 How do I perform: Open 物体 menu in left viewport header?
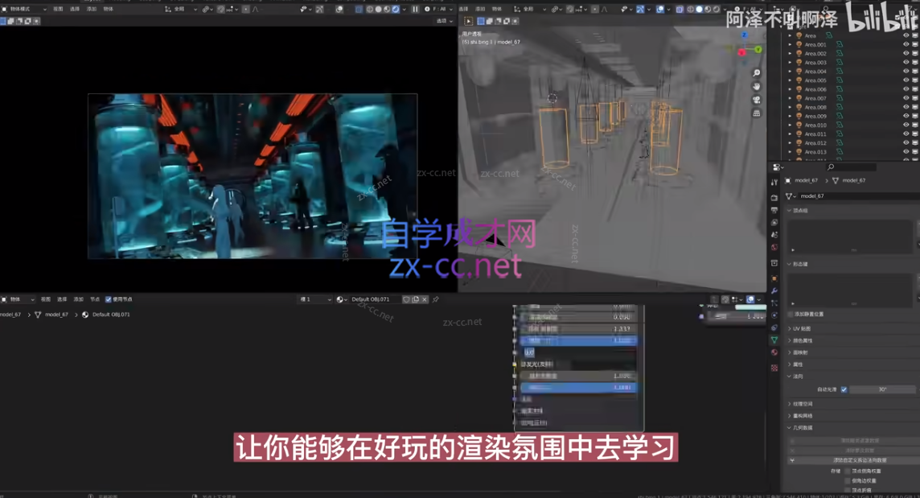click(x=108, y=10)
